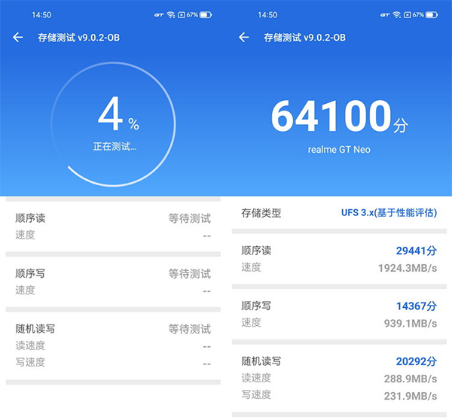Click the 1924.3MB/s sequential read speed
The height and width of the screenshot is (420, 452).
407,267
